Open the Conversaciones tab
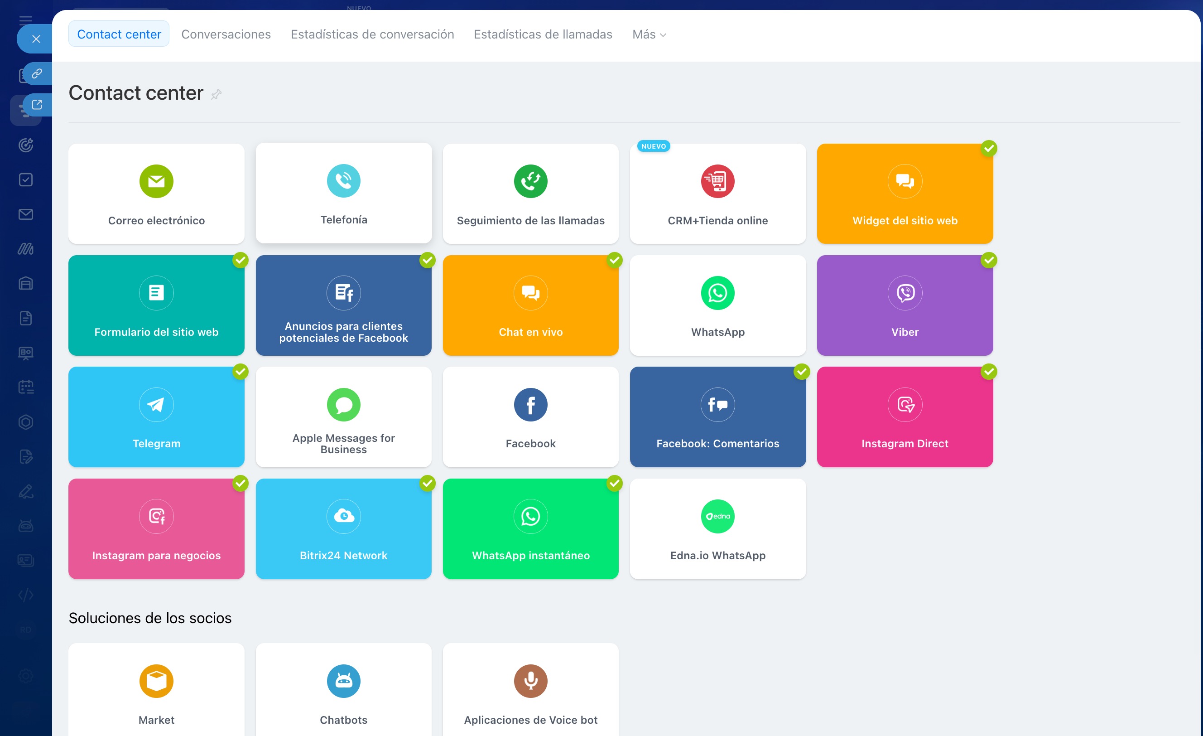This screenshot has width=1203, height=736. coord(226,34)
